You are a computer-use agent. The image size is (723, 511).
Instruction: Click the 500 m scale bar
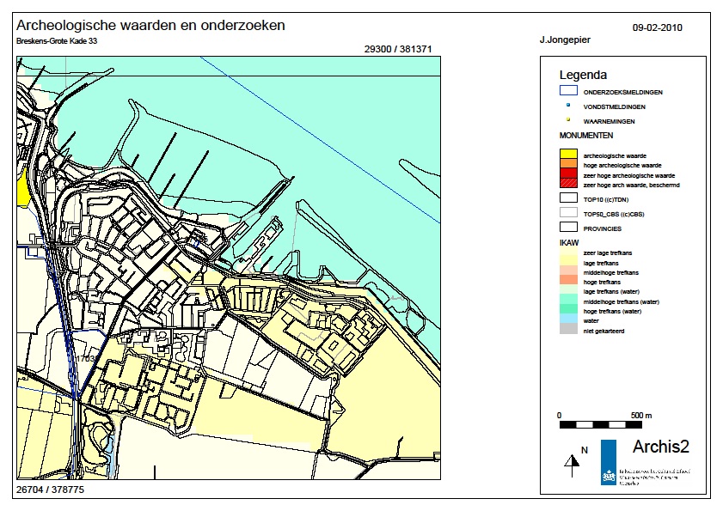click(598, 424)
